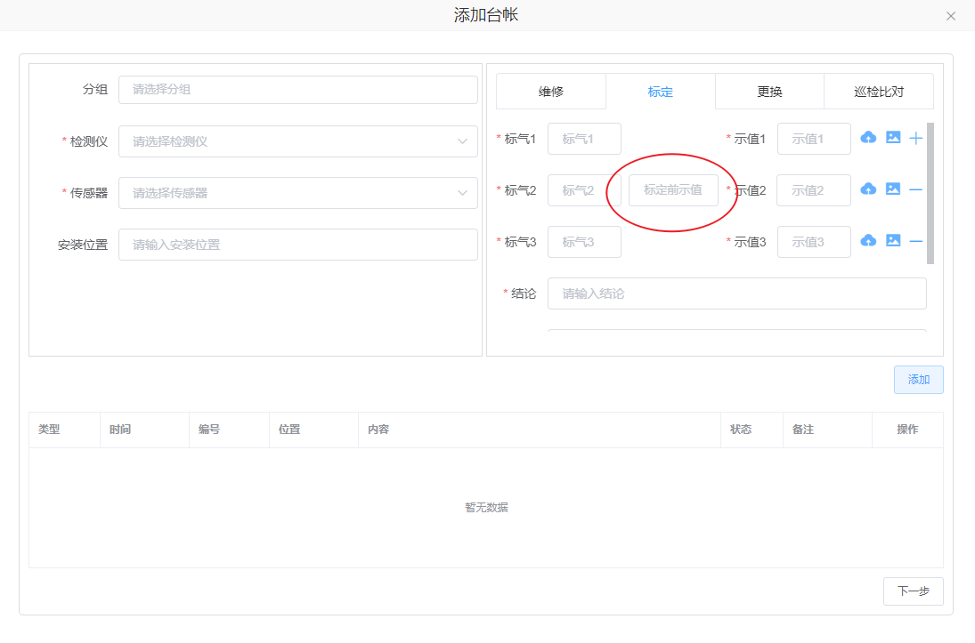Focus the 安装位置 input field
This screenshot has height=643, width=975.
(x=297, y=245)
